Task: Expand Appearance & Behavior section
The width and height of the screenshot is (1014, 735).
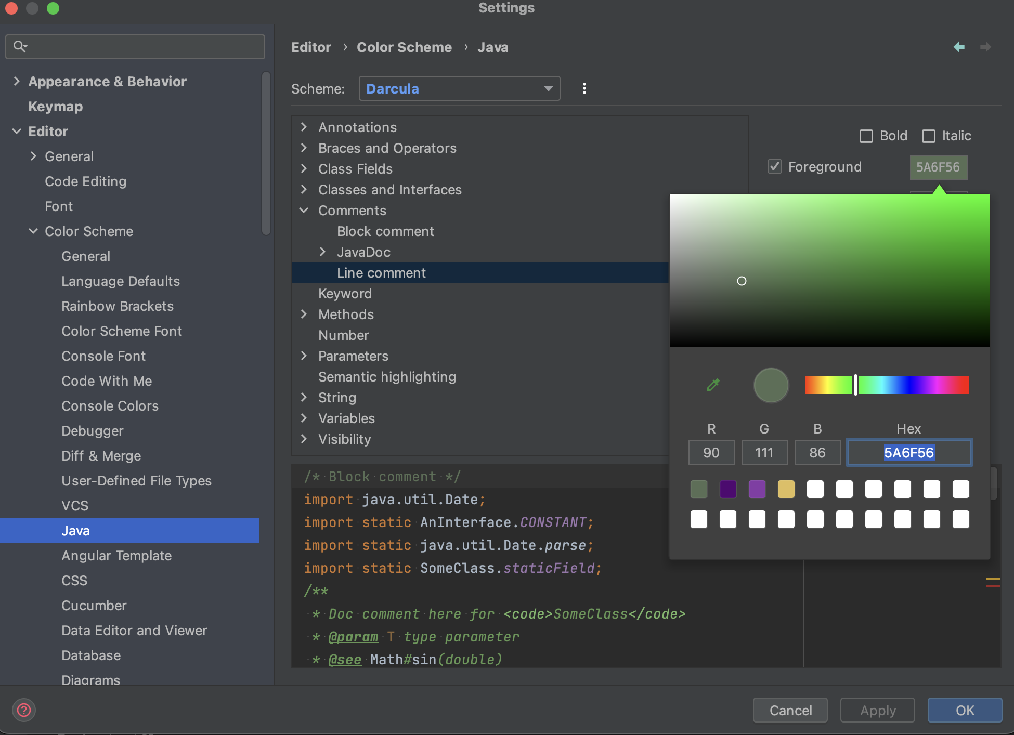Action: [17, 81]
